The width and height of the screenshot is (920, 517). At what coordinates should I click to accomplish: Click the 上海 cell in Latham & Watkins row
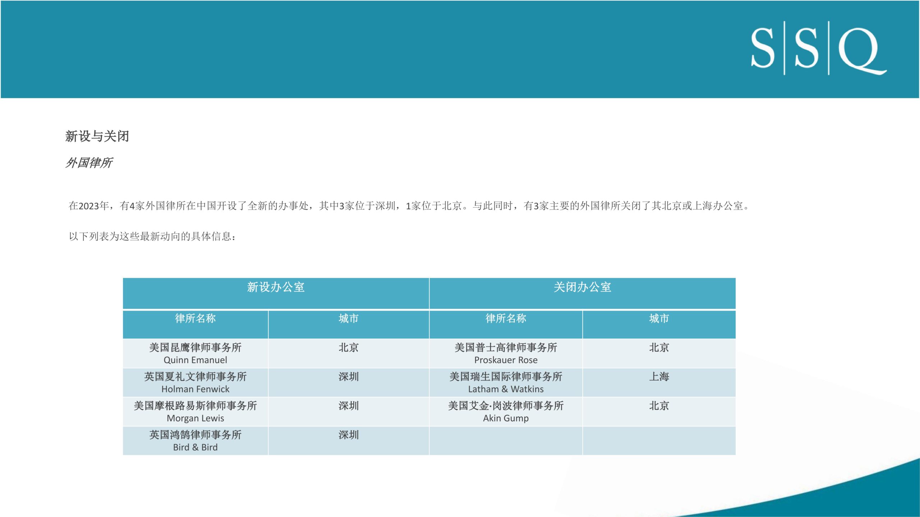[x=659, y=382]
